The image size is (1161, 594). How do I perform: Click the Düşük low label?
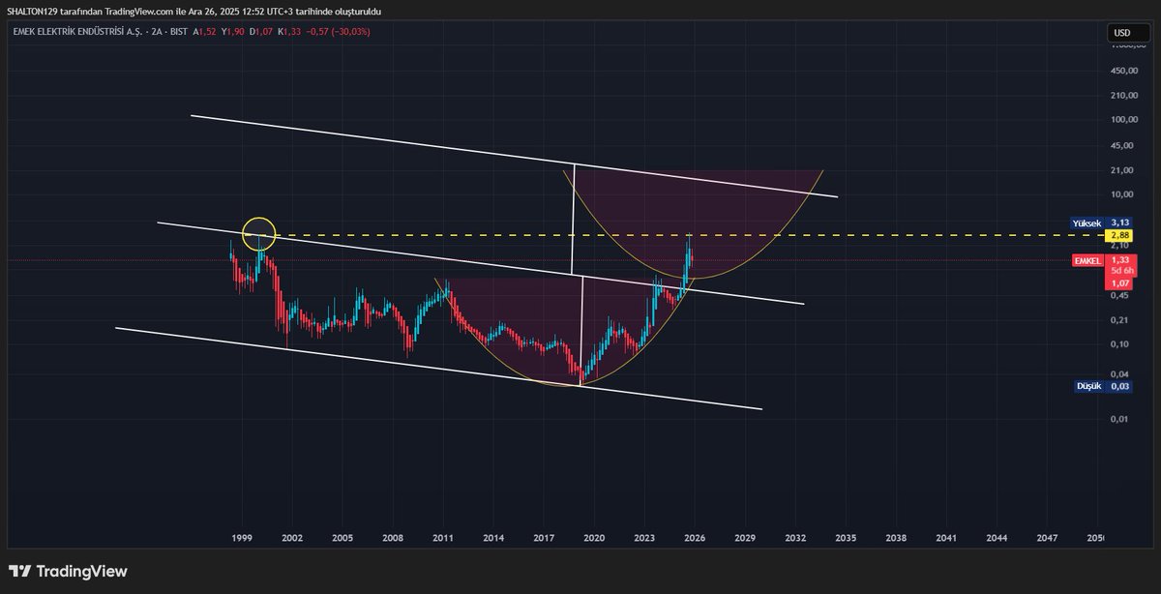[x=1089, y=386]
